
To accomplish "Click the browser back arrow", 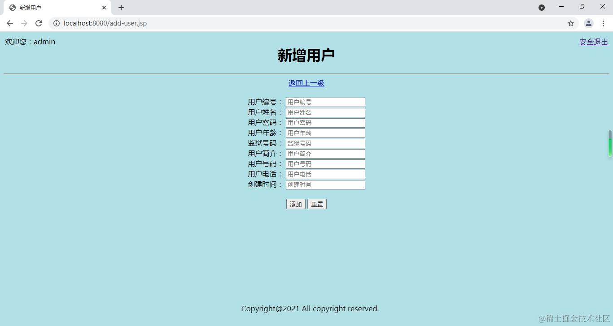I will 9,23.
